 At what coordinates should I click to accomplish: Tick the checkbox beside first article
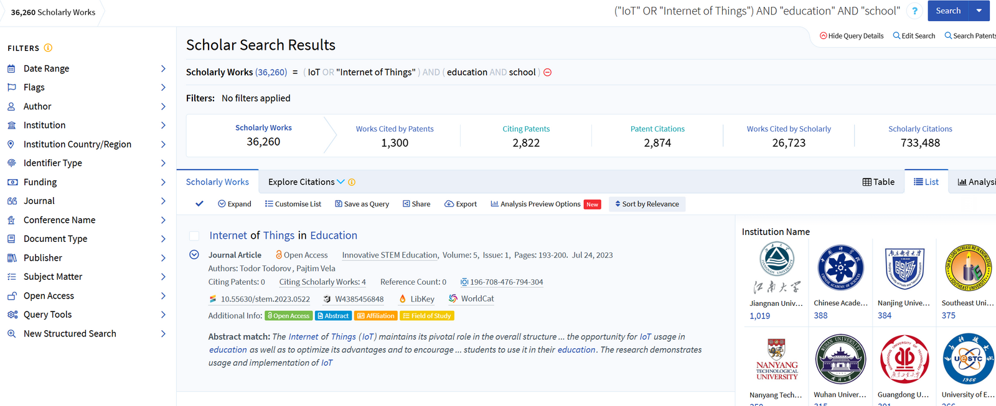194,236
